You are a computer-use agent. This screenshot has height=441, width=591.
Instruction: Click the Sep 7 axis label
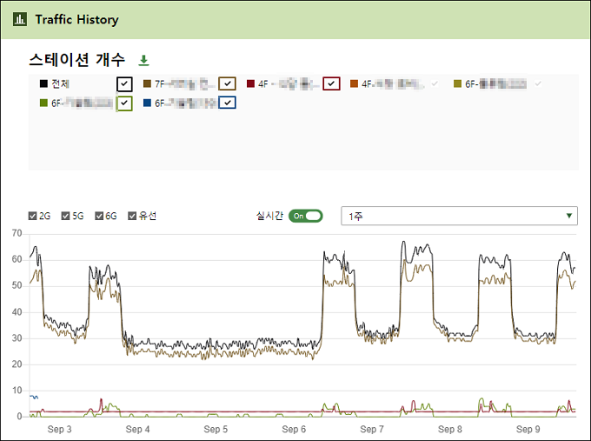372,429
